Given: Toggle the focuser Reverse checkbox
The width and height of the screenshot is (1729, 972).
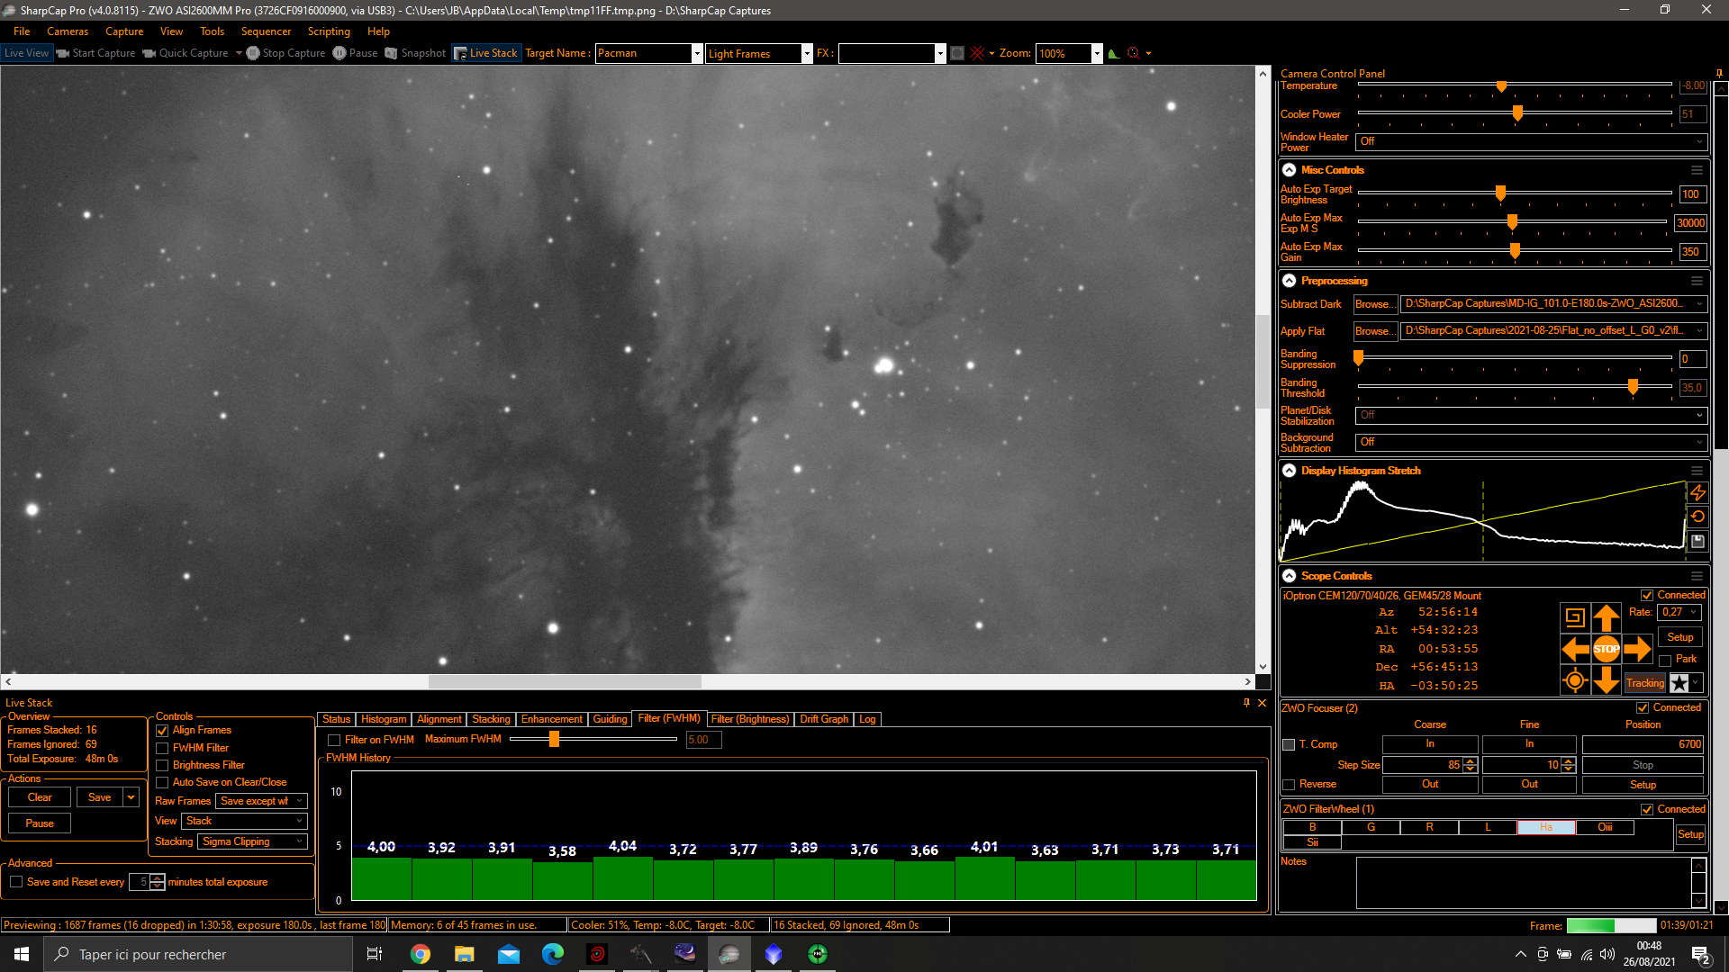Looking at the screenshot, I should [x=1289, y=785].
